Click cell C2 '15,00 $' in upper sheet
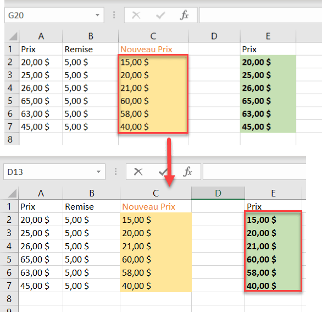The image size is (322, 312). (153, 62)
